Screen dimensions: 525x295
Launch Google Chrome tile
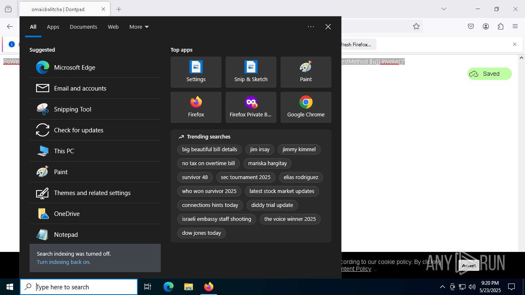coord(306,107)
